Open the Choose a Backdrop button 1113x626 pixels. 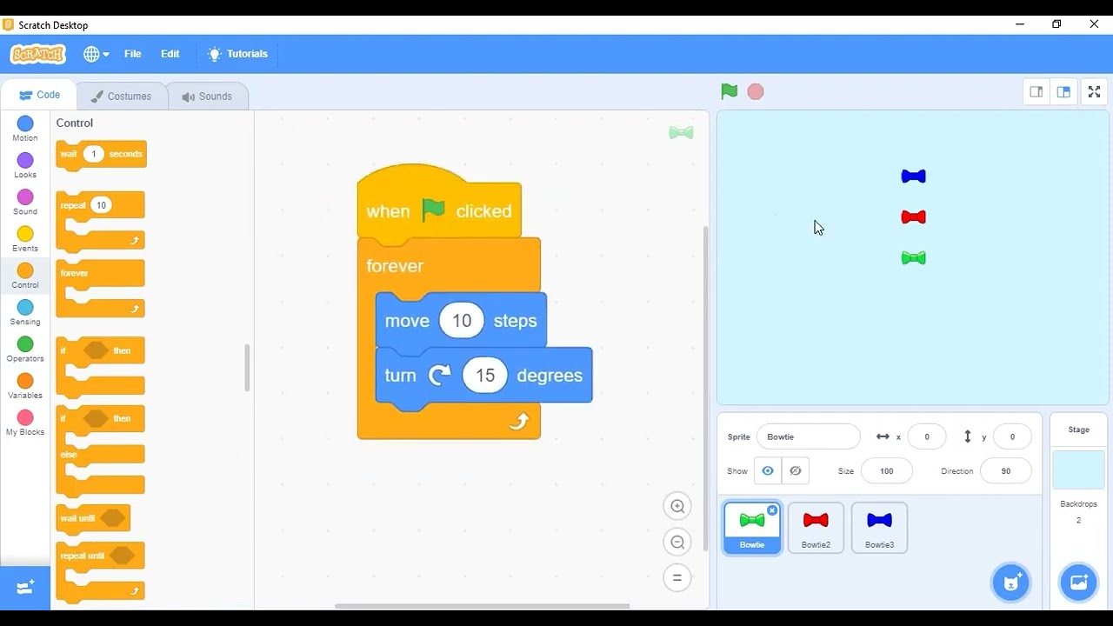[1078, 583]
